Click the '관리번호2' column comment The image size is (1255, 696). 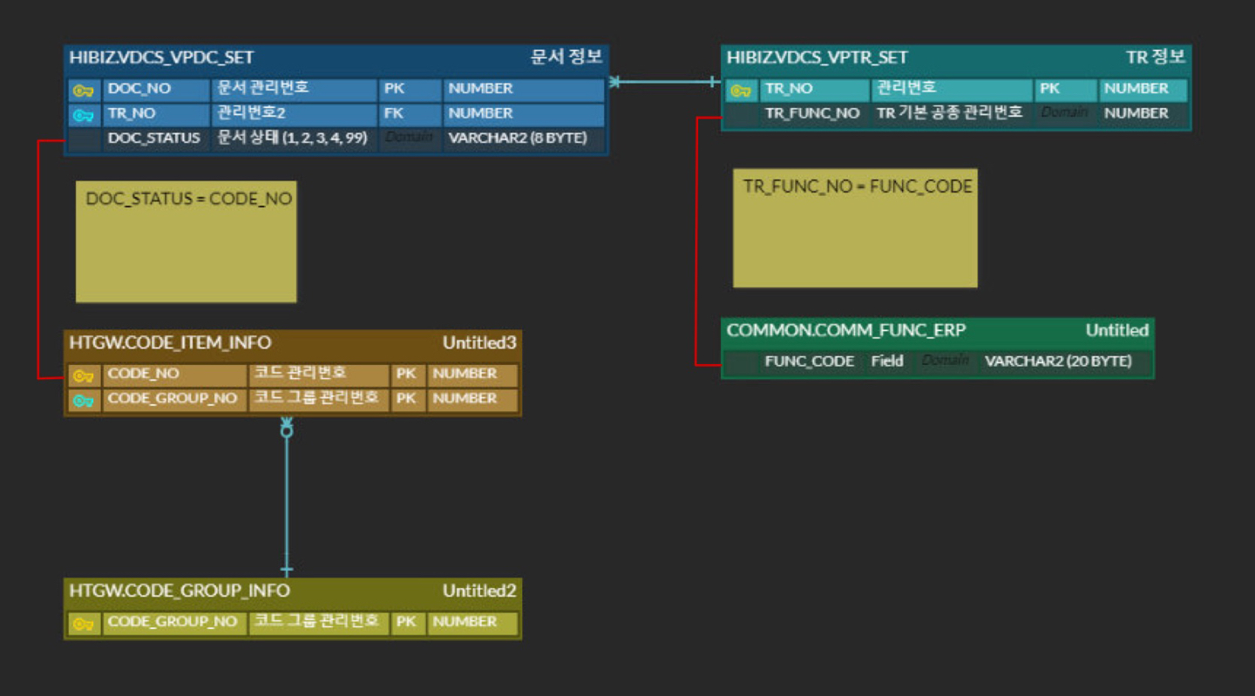tap(252, 113)
